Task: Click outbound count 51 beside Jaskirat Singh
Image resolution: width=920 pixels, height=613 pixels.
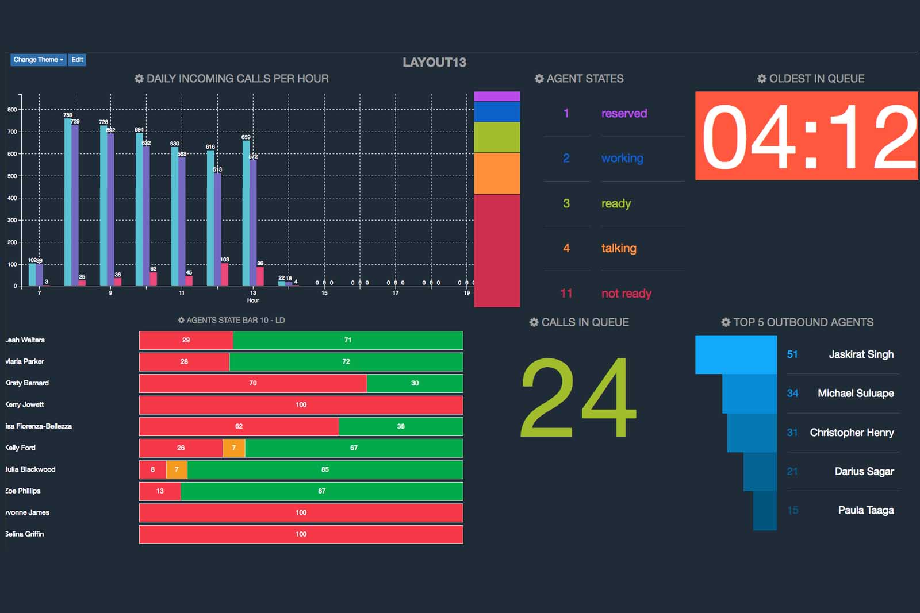Action: point(792,354)
